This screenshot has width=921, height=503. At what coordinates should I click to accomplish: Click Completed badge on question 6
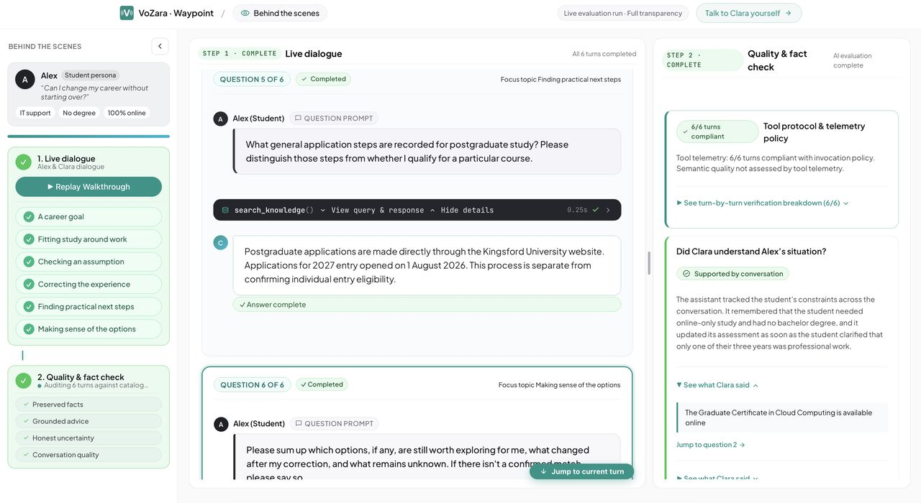(x=322, y=384)
